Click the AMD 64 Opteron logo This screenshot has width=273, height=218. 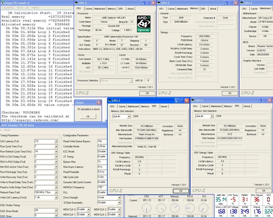[x=143, y=24]
